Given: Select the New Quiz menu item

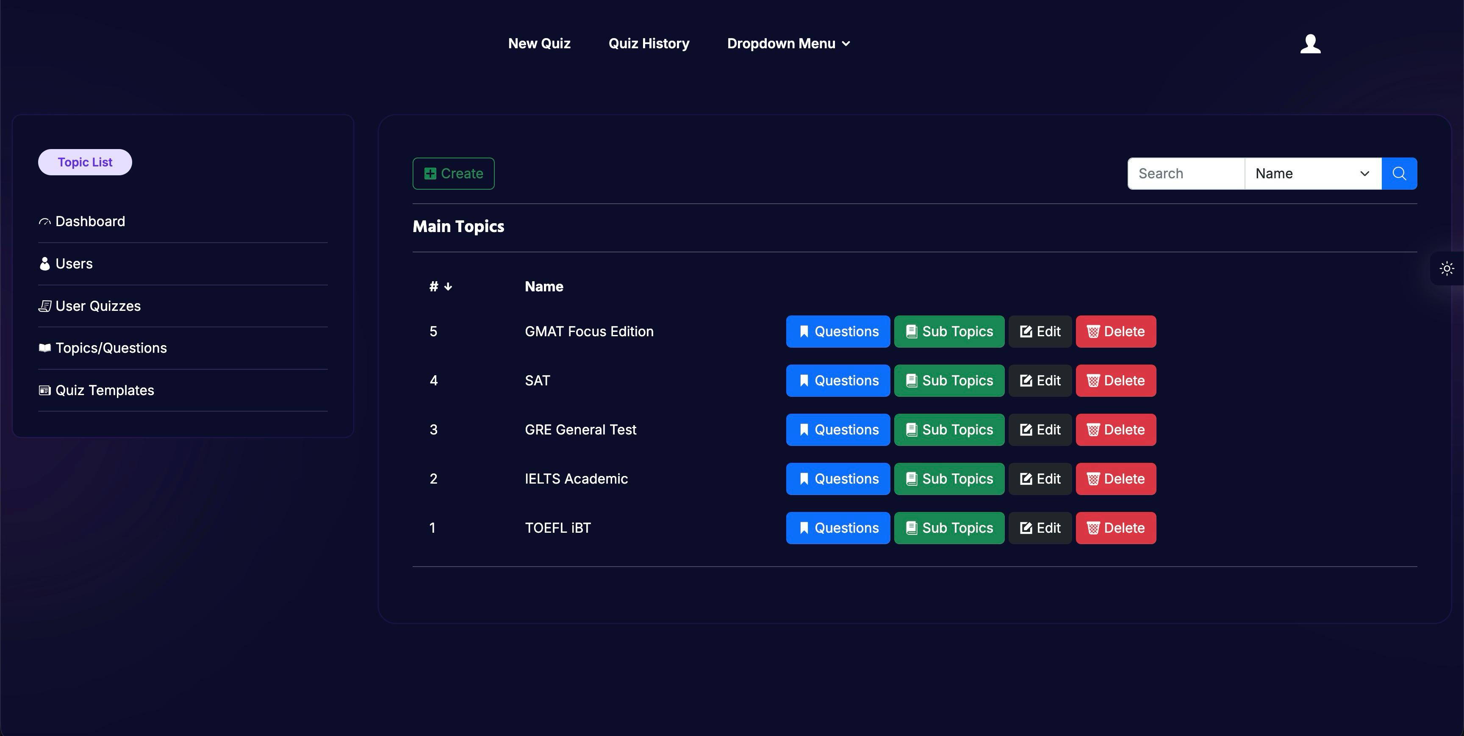Looking at the screenshot, I should (x=539, y=44).
